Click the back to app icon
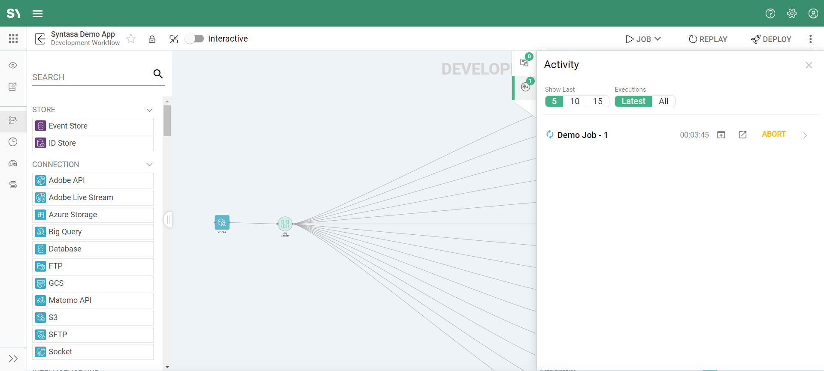 40,39
